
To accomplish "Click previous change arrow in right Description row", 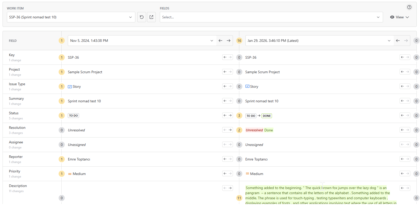I will coord(402,188).
